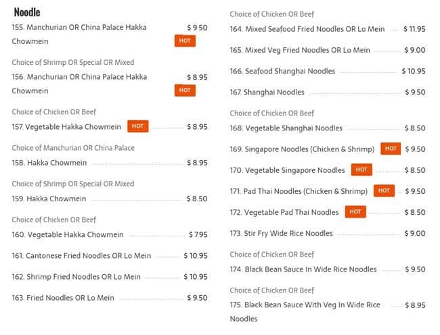Select 168 Vegetable Shanghai Noodles

click(x=286, y=128)
